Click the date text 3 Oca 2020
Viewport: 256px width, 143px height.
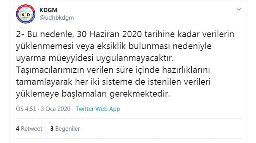click(x=55, y=109)
